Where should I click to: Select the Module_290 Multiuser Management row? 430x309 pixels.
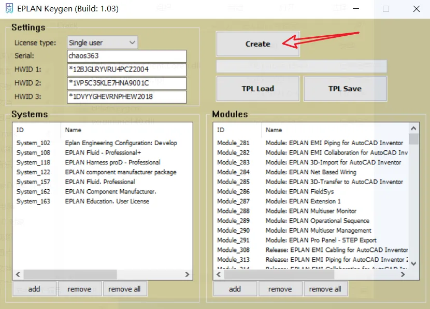311,231
